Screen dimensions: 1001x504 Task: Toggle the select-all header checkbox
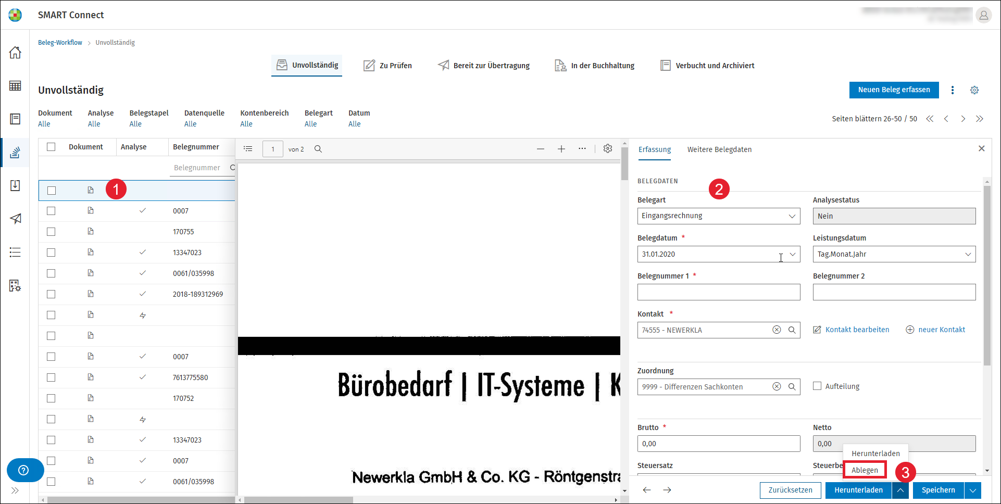pyautogui.click(x=51, y=147)
